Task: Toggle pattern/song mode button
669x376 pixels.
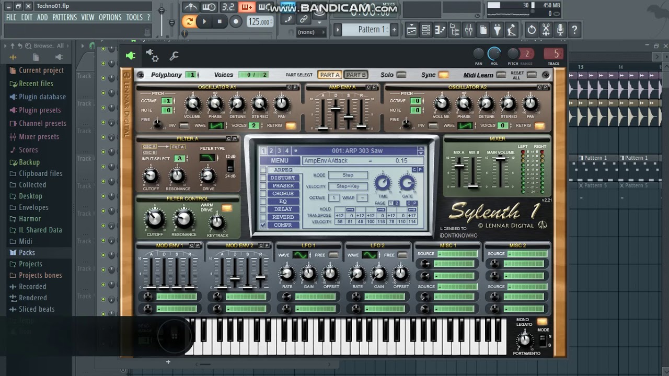Action: point(189,21)
